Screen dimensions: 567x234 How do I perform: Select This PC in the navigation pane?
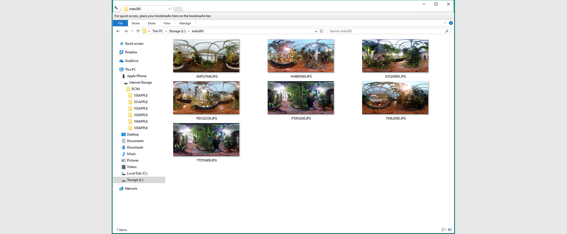(127, 69)
